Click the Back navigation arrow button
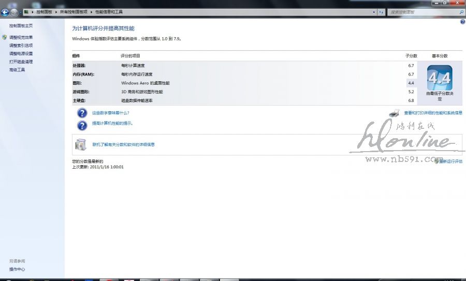This screenshot has height=281, width=466. pos(5,12)
